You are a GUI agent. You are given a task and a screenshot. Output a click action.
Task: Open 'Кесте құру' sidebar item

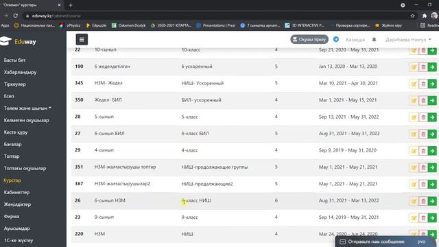coord(16,132)
